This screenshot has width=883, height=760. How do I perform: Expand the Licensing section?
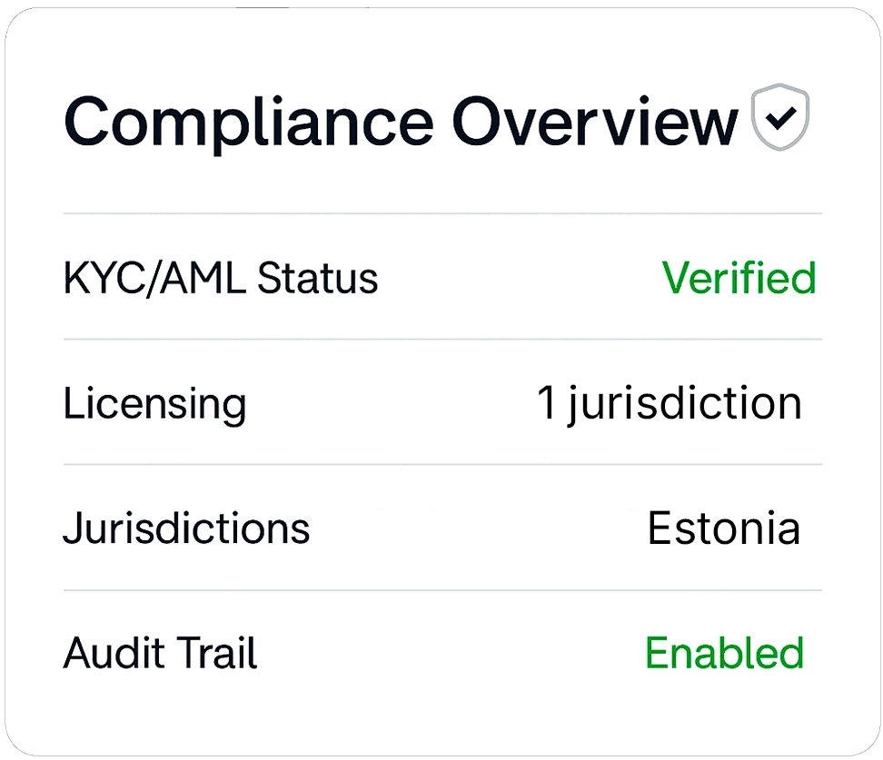point(441,403)
